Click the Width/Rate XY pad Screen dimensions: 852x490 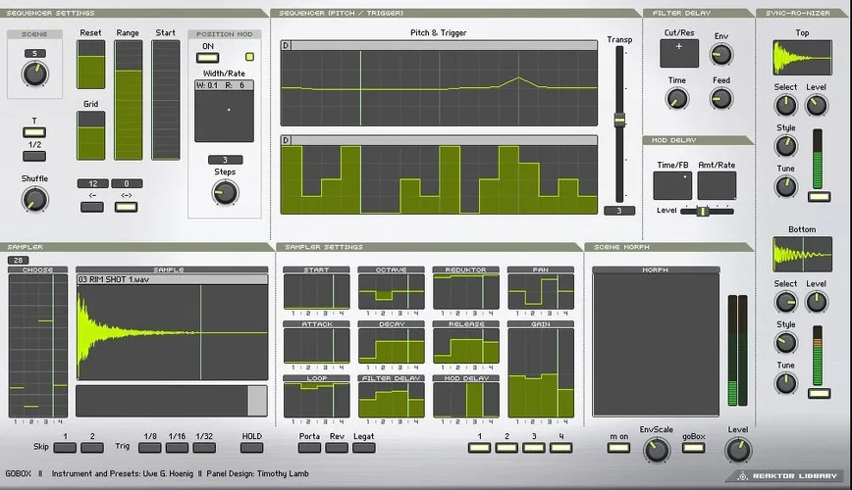point(224,116)
